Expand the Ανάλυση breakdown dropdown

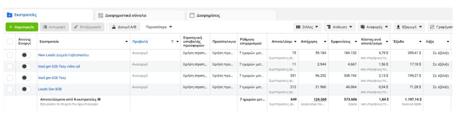339,27
